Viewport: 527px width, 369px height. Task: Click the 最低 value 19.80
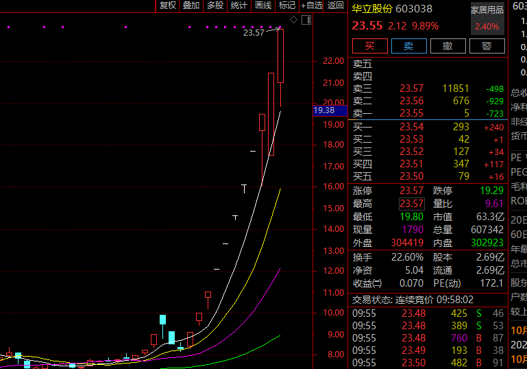pyautogui.click(x=411, y=217)
